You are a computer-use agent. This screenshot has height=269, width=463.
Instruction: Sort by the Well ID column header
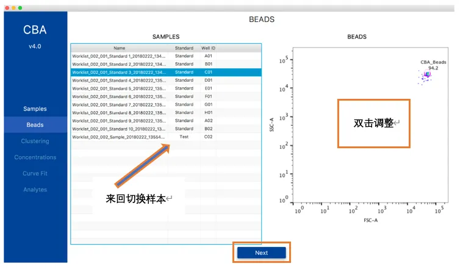click(x=209, y=48)
